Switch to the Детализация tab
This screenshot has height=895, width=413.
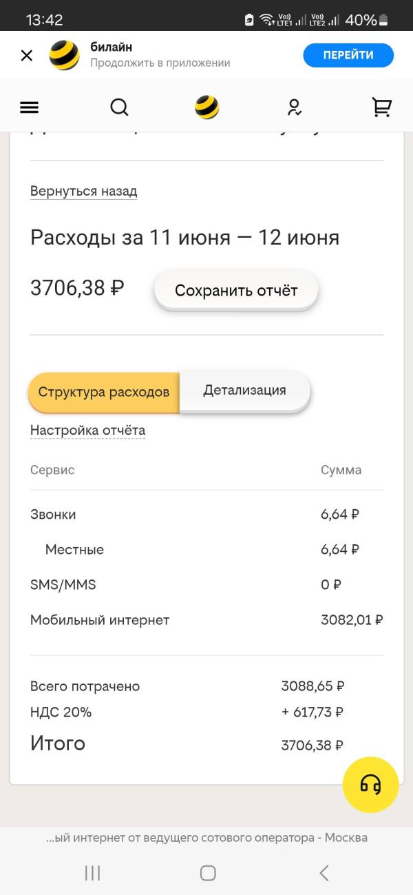[245, 391]
